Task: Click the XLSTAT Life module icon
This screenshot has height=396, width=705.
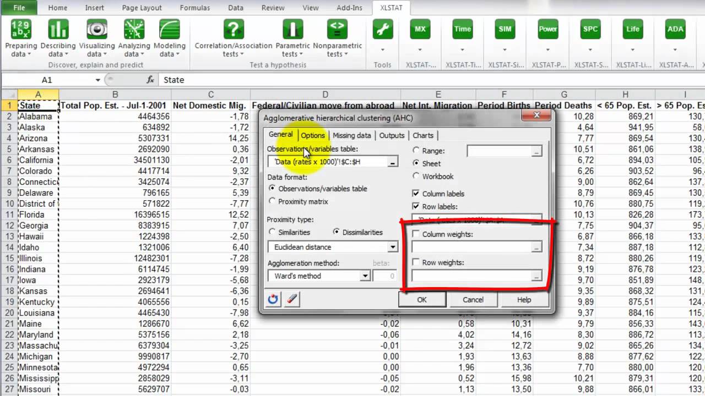Action: coord(633,29)
